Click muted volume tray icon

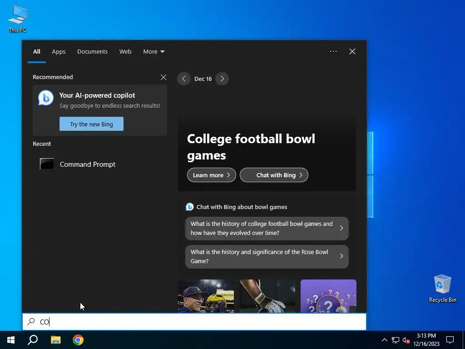point(406,340)
